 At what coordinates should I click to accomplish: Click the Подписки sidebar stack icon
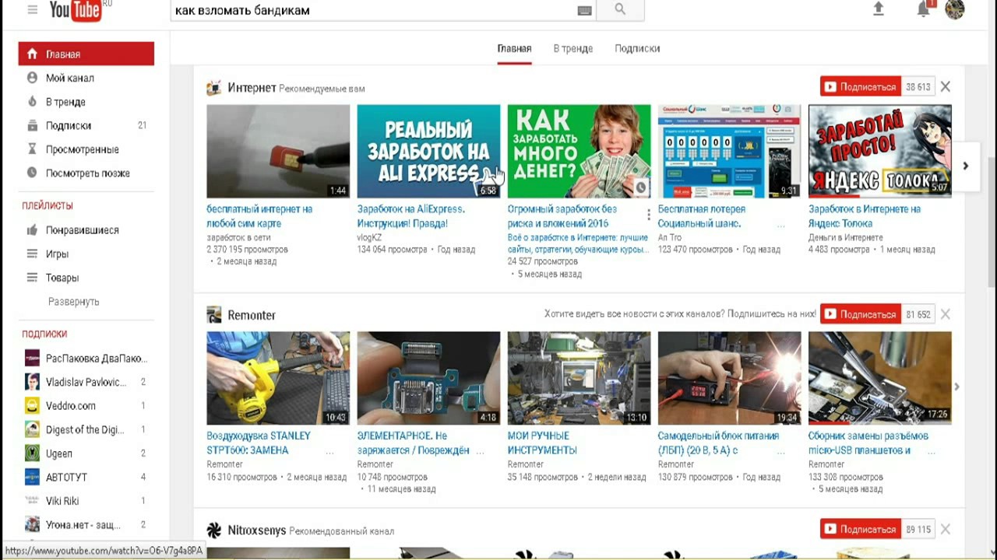coord(32,125)
